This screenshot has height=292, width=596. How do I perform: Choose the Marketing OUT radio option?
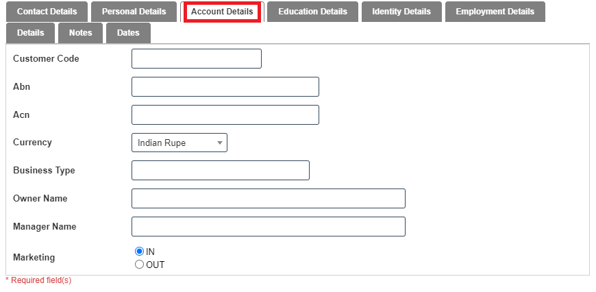tap(140, 265)
